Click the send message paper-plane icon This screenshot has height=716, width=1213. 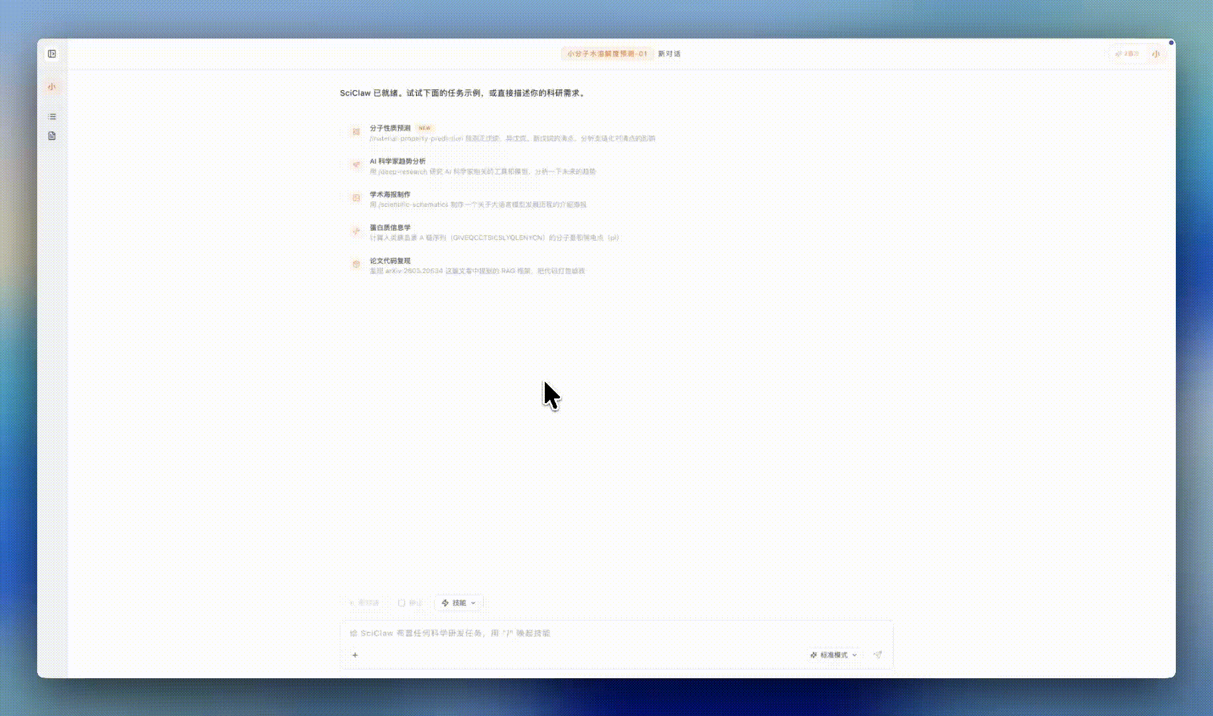click(878, 654)
